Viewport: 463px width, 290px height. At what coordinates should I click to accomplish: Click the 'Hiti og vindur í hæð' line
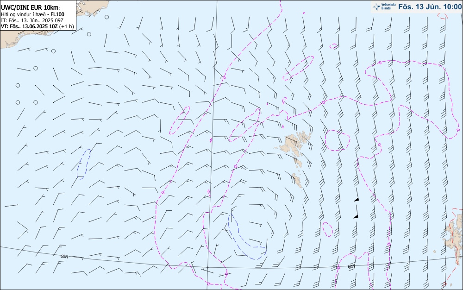[32, 14]
